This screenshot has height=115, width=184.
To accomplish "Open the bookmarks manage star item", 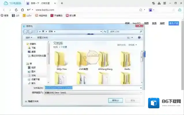I will click(x=5, y=16).
